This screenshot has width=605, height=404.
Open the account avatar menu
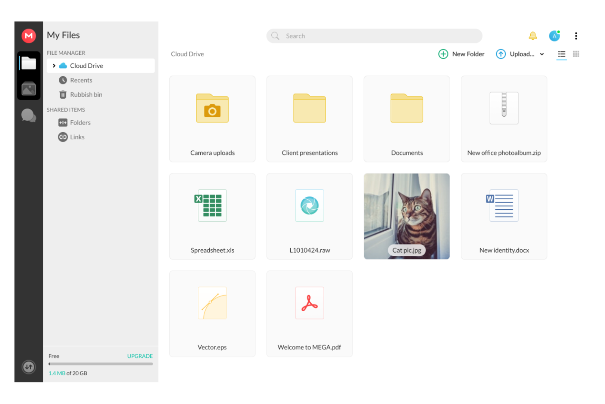click(555, 36)
